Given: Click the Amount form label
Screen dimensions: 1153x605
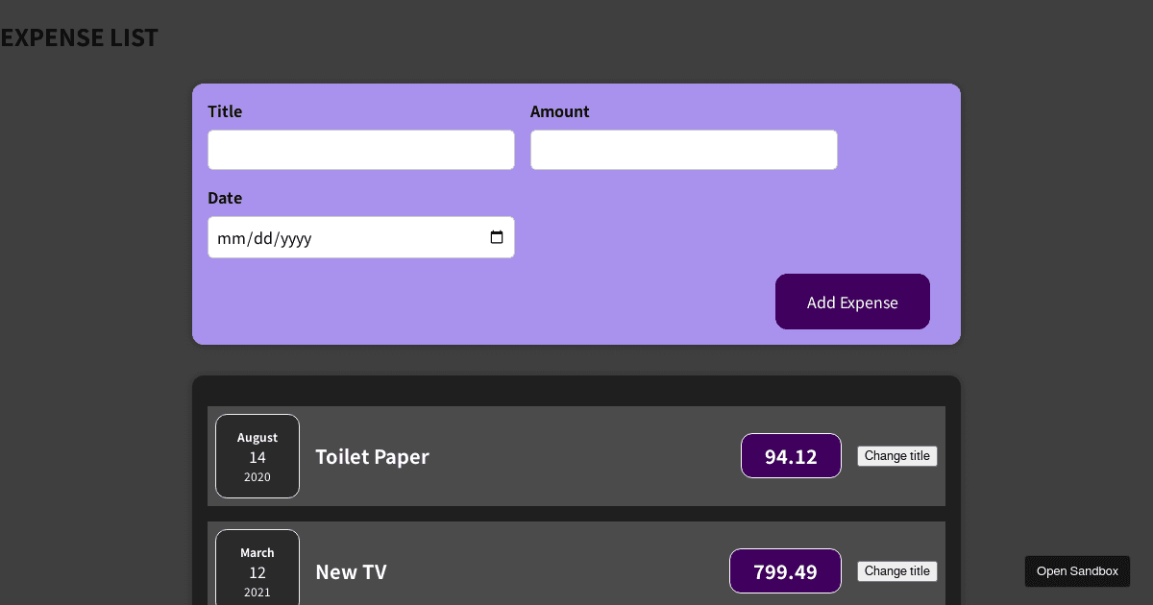Looking at the screenshot, I should (559, 111).
